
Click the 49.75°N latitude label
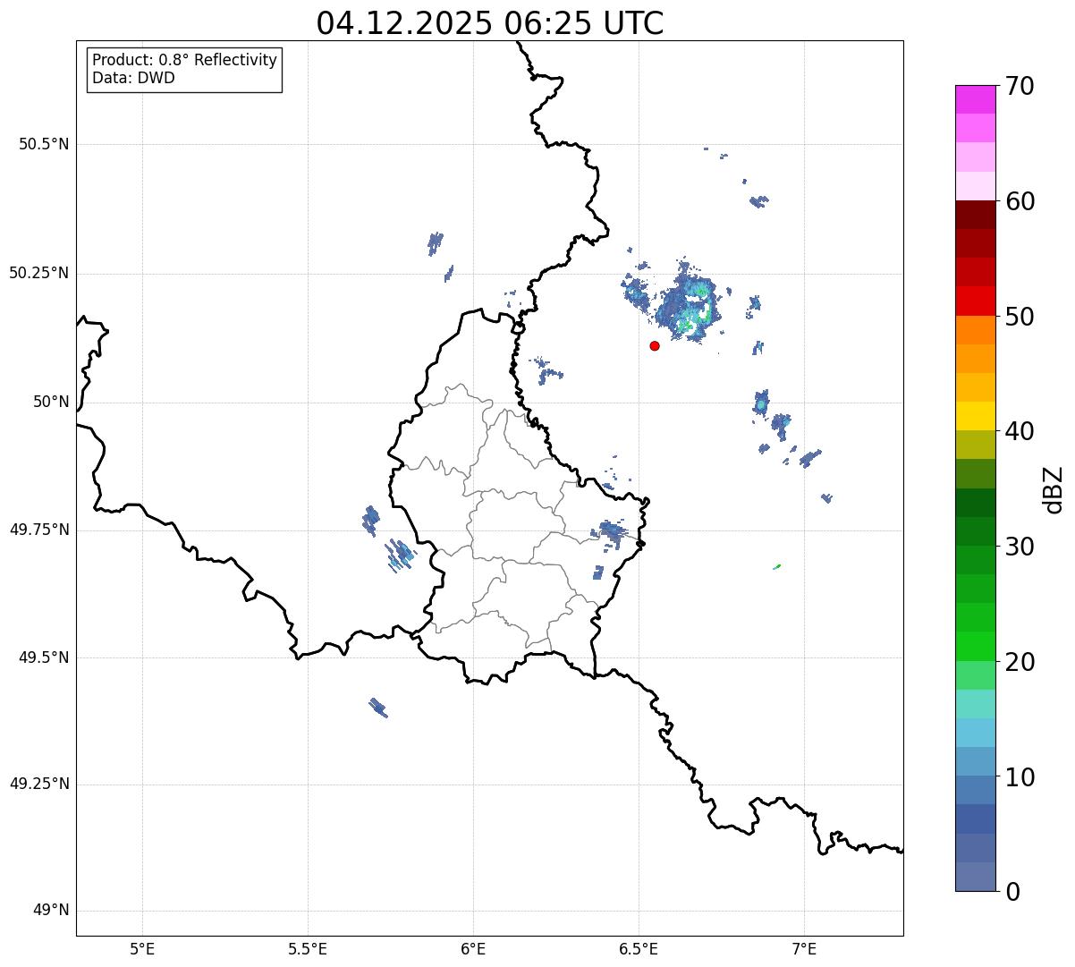click(39, 530)
